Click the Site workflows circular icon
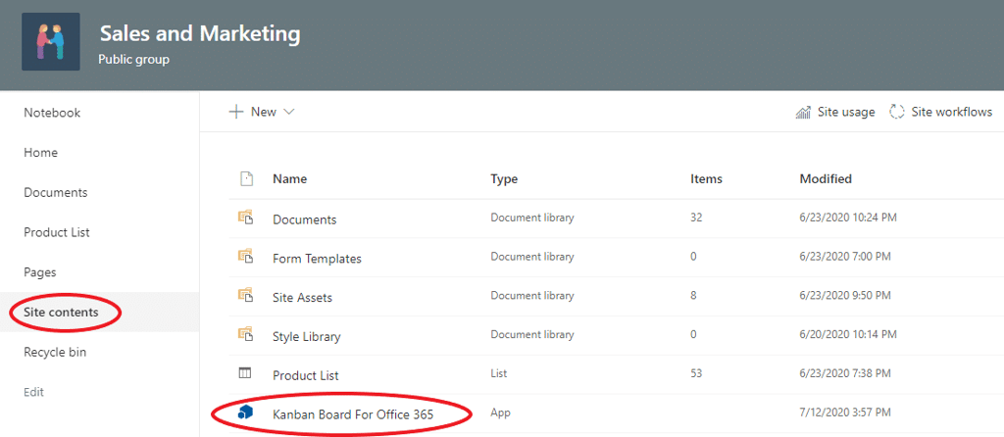This screenshot has width=1004, height=437. [x=896, y=112]
